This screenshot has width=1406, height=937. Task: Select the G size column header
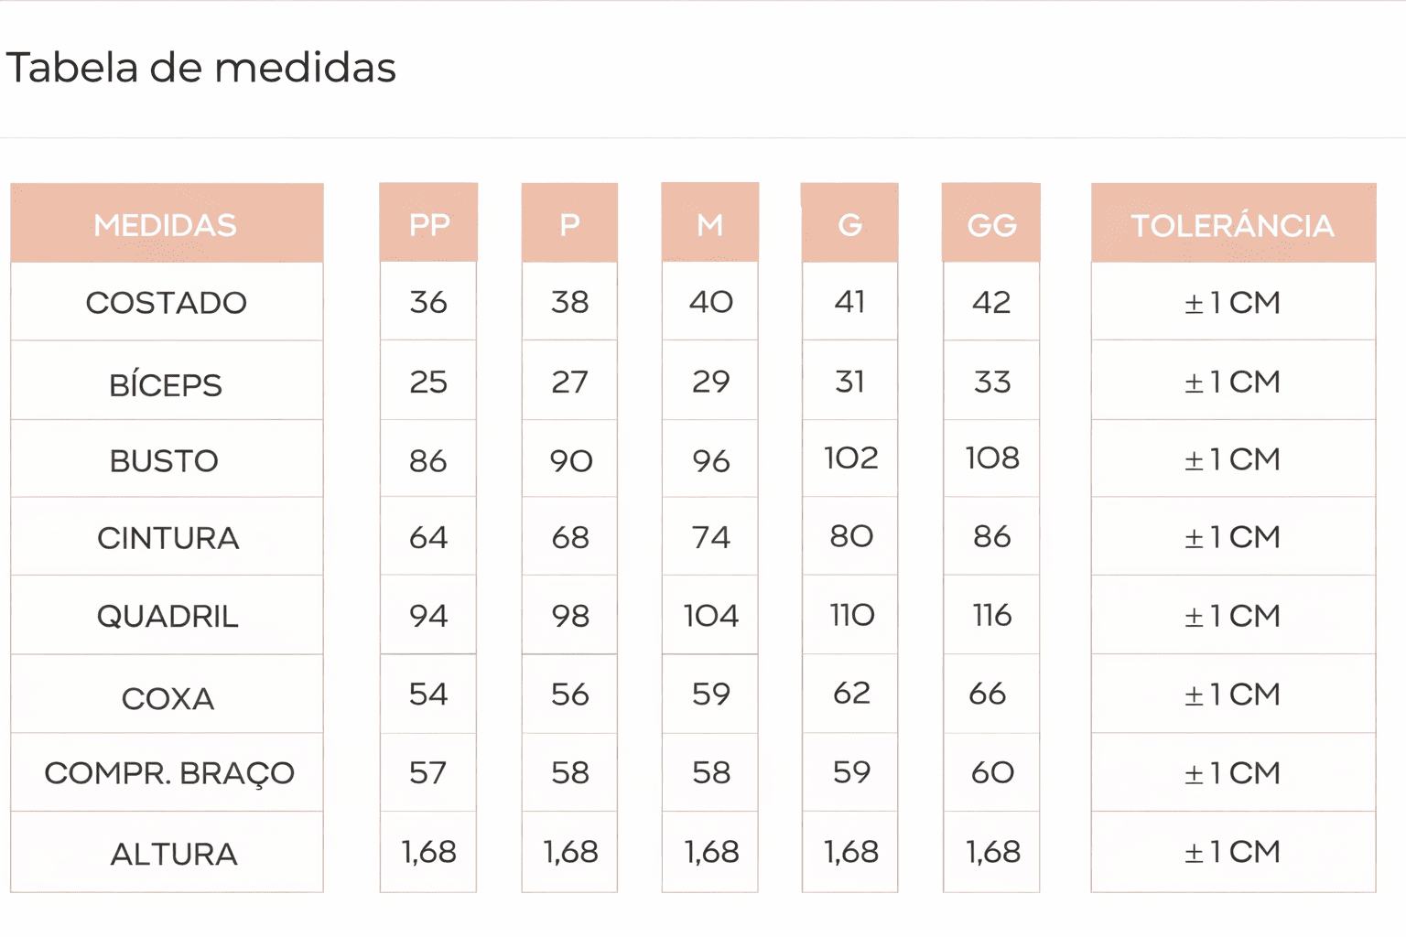click(x=849, y=225)
